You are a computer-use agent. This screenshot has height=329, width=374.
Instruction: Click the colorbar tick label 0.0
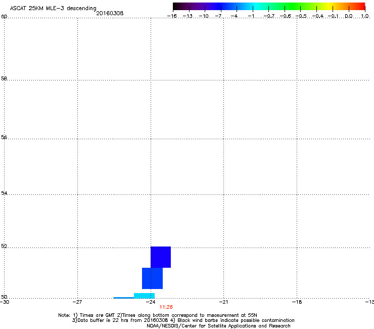[349, 16]
